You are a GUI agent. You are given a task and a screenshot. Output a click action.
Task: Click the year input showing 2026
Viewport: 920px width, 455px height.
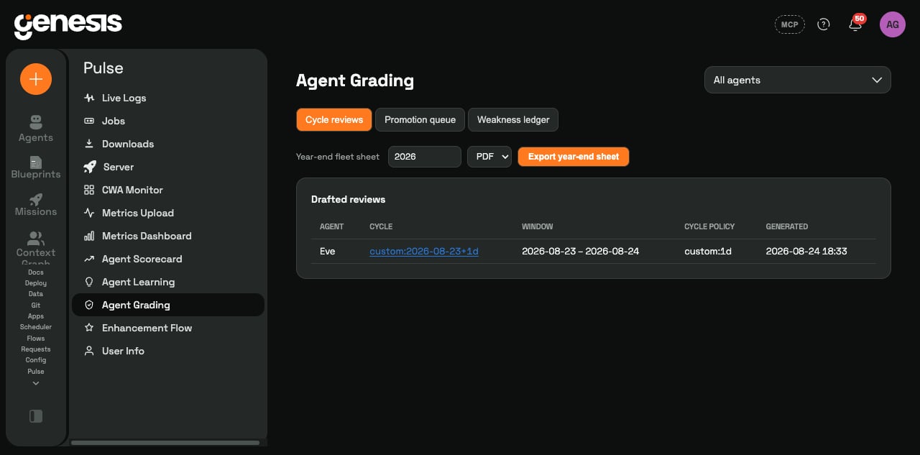(x=425, y=157)
